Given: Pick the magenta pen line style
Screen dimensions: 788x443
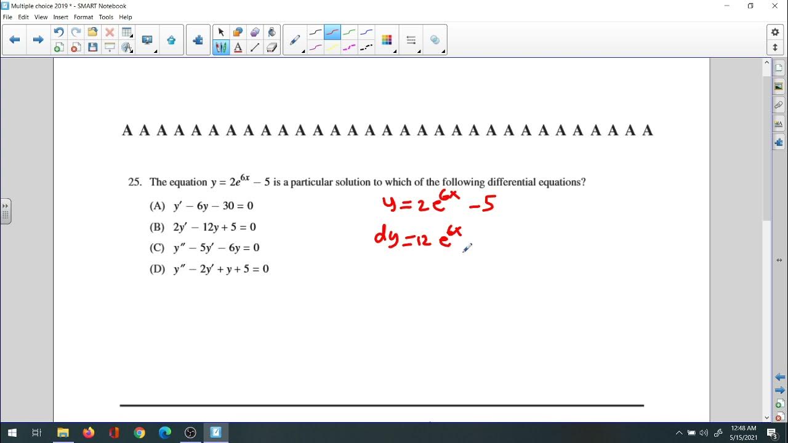Looking at the screenshot, I should point(315,47).
